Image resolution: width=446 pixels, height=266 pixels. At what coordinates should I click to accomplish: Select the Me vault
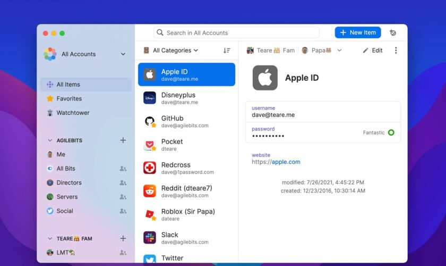86,154
